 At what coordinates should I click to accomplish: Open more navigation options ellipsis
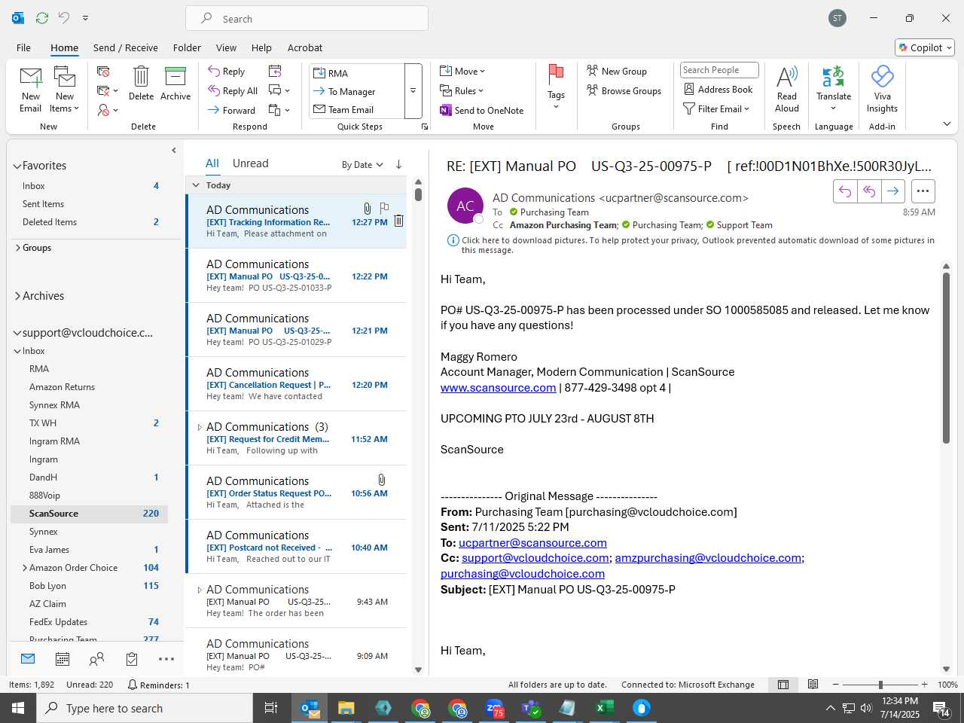[x=166, y=659]
